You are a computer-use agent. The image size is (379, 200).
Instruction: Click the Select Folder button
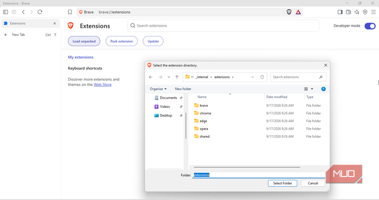[x=282, y=183]
